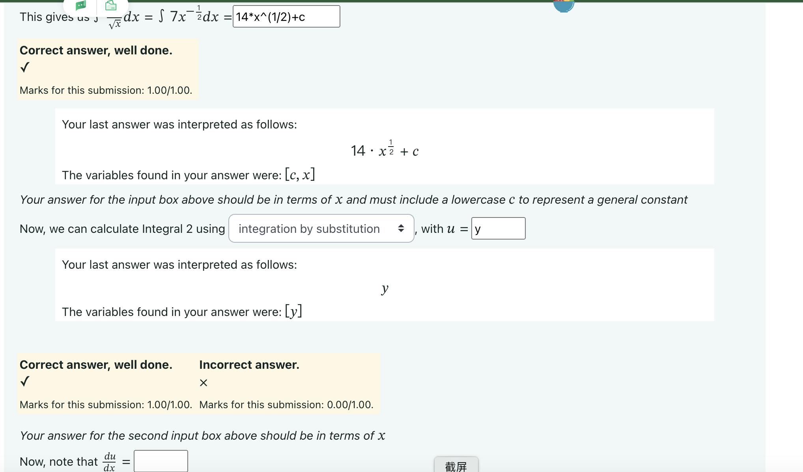The height and width of the screenshot is (472, 803).
Task: Select the interpreted answer 14·x^(1/2)+c expression
Action: [x=385, y=150]
